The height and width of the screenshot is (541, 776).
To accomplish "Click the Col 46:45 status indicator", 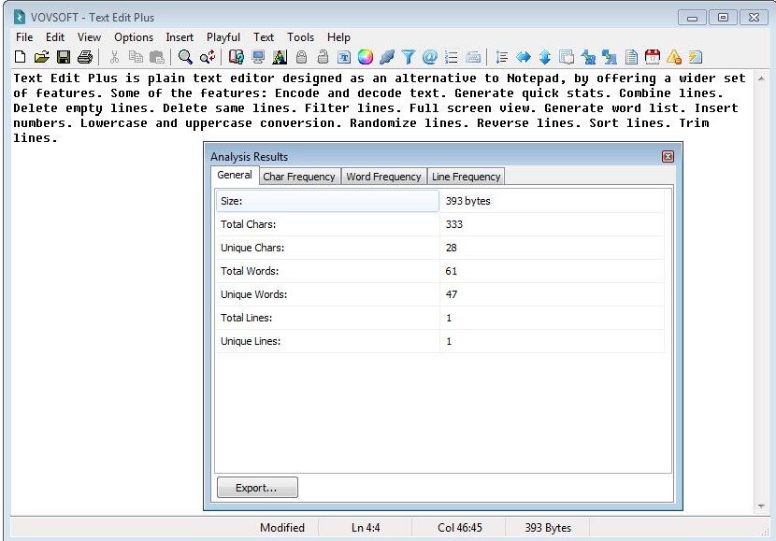I will point(459,528).
